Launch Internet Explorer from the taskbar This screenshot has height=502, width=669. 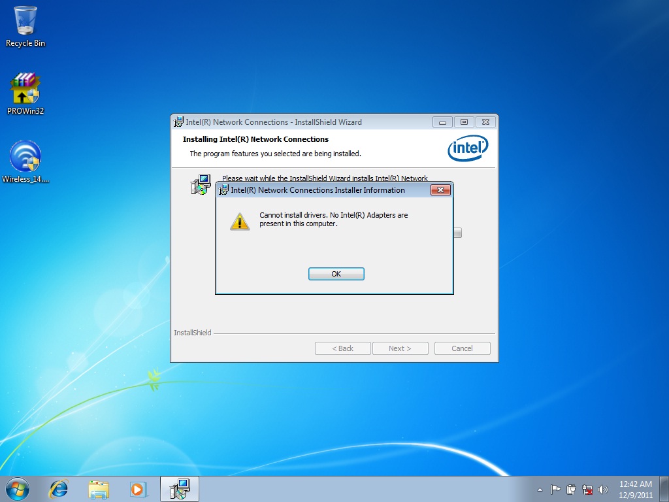(x=58, y=489)
